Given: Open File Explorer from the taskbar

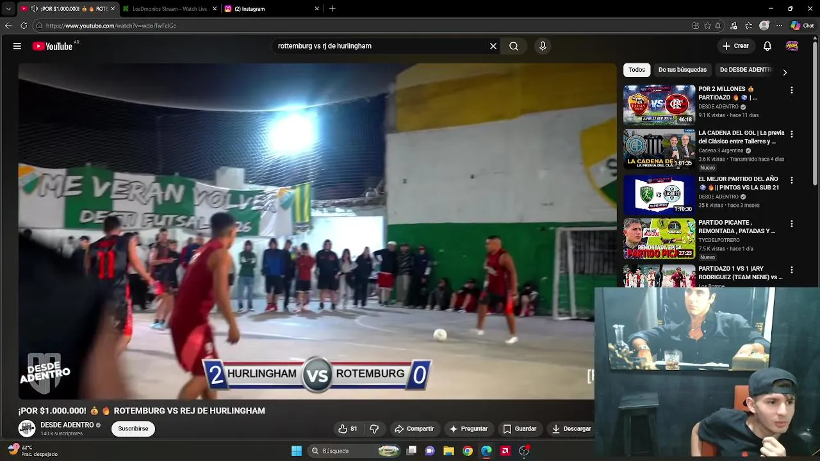Looking at the screenshot, I should point(449,451).
